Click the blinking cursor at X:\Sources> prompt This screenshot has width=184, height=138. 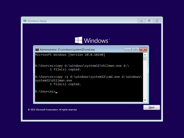[56, 92]
